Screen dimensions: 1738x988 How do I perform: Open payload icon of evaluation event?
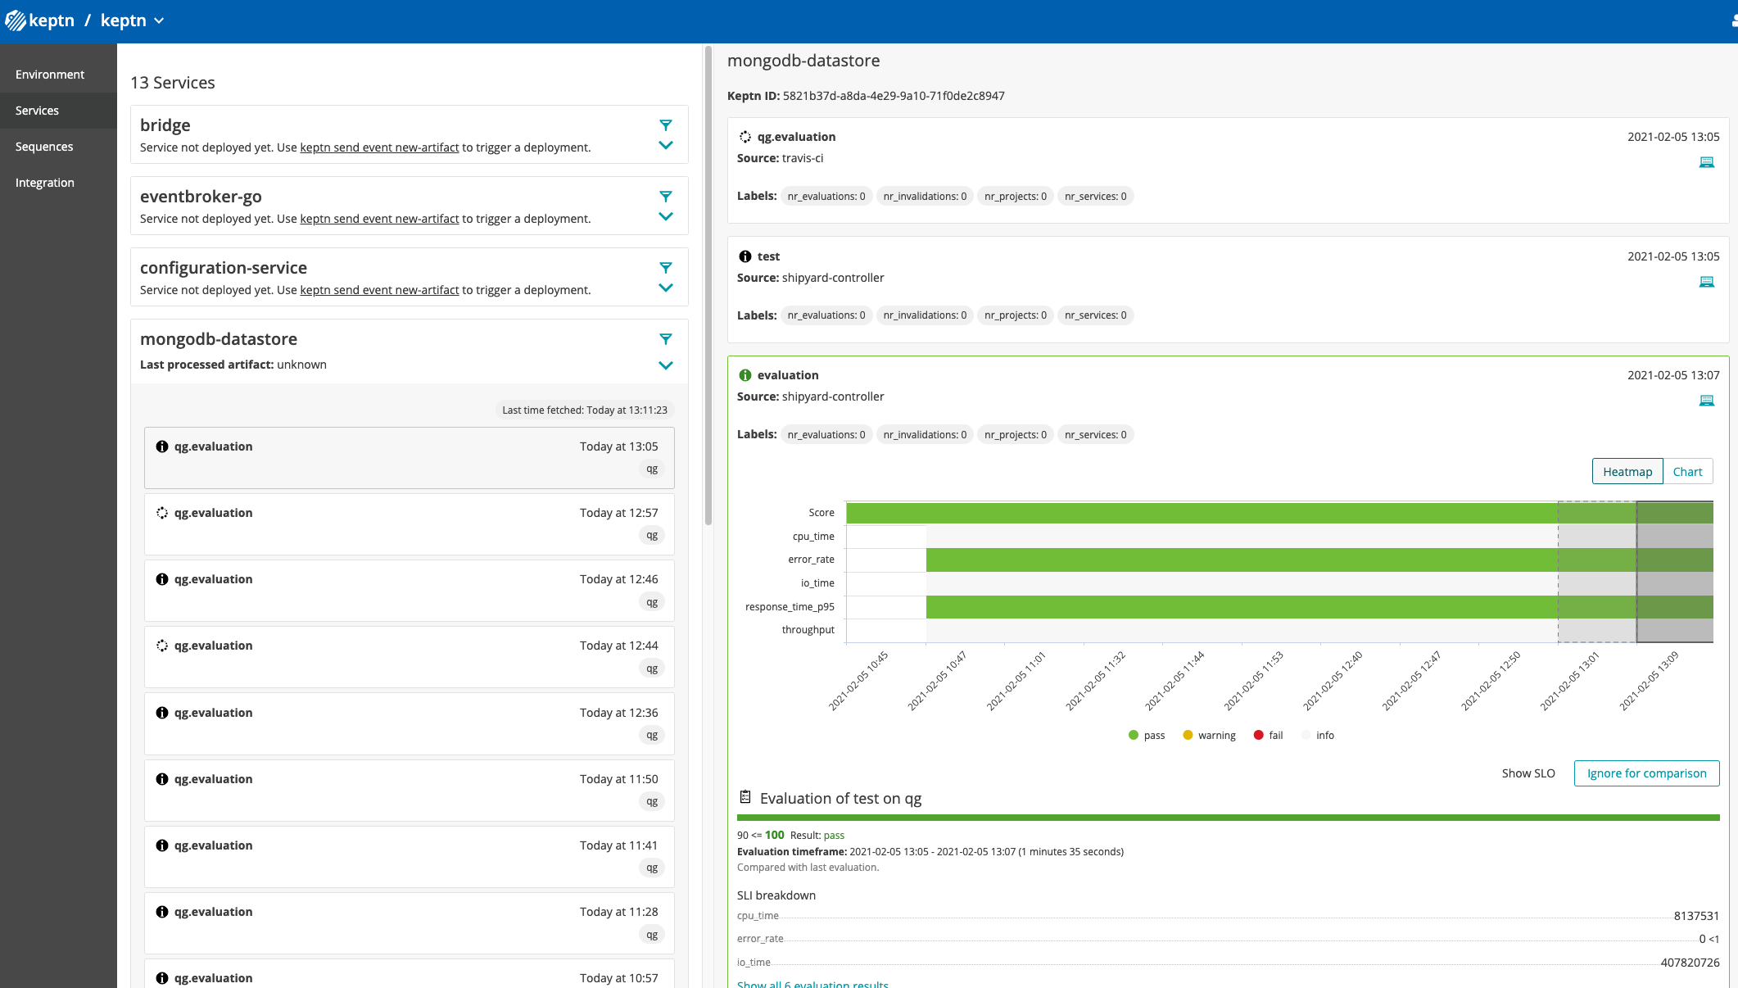tap(1706, 401)
